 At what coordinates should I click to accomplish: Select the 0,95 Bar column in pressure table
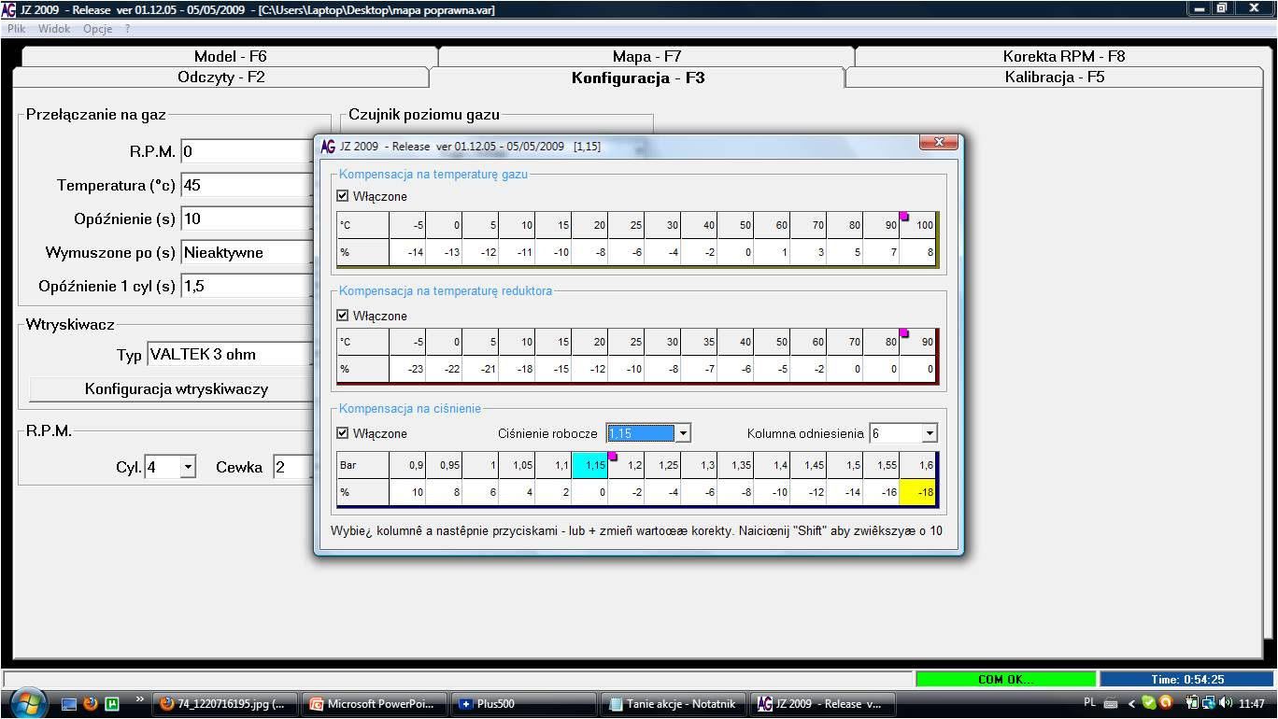point(444,465)
